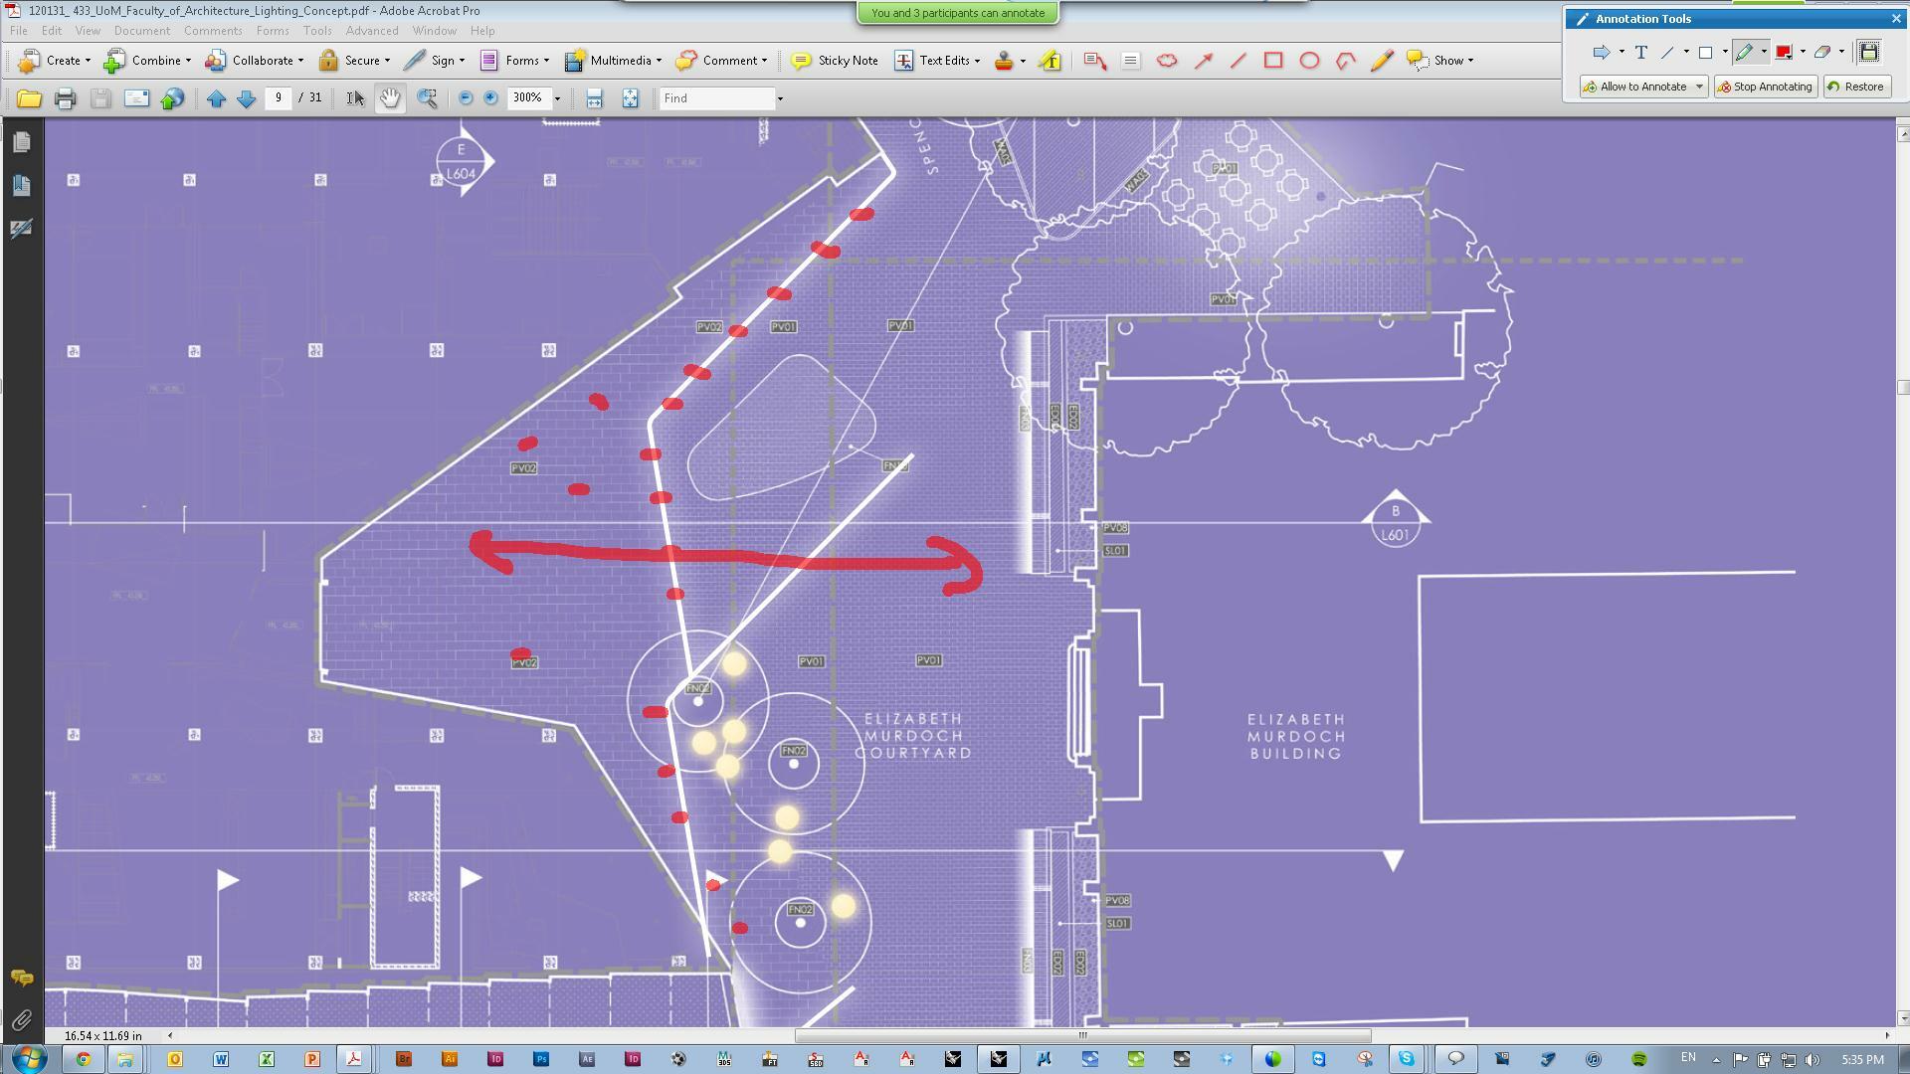Open the Forms toolbar menu
The width and height of the screenshot is (1910, 1074).
[x=514, y=61]
